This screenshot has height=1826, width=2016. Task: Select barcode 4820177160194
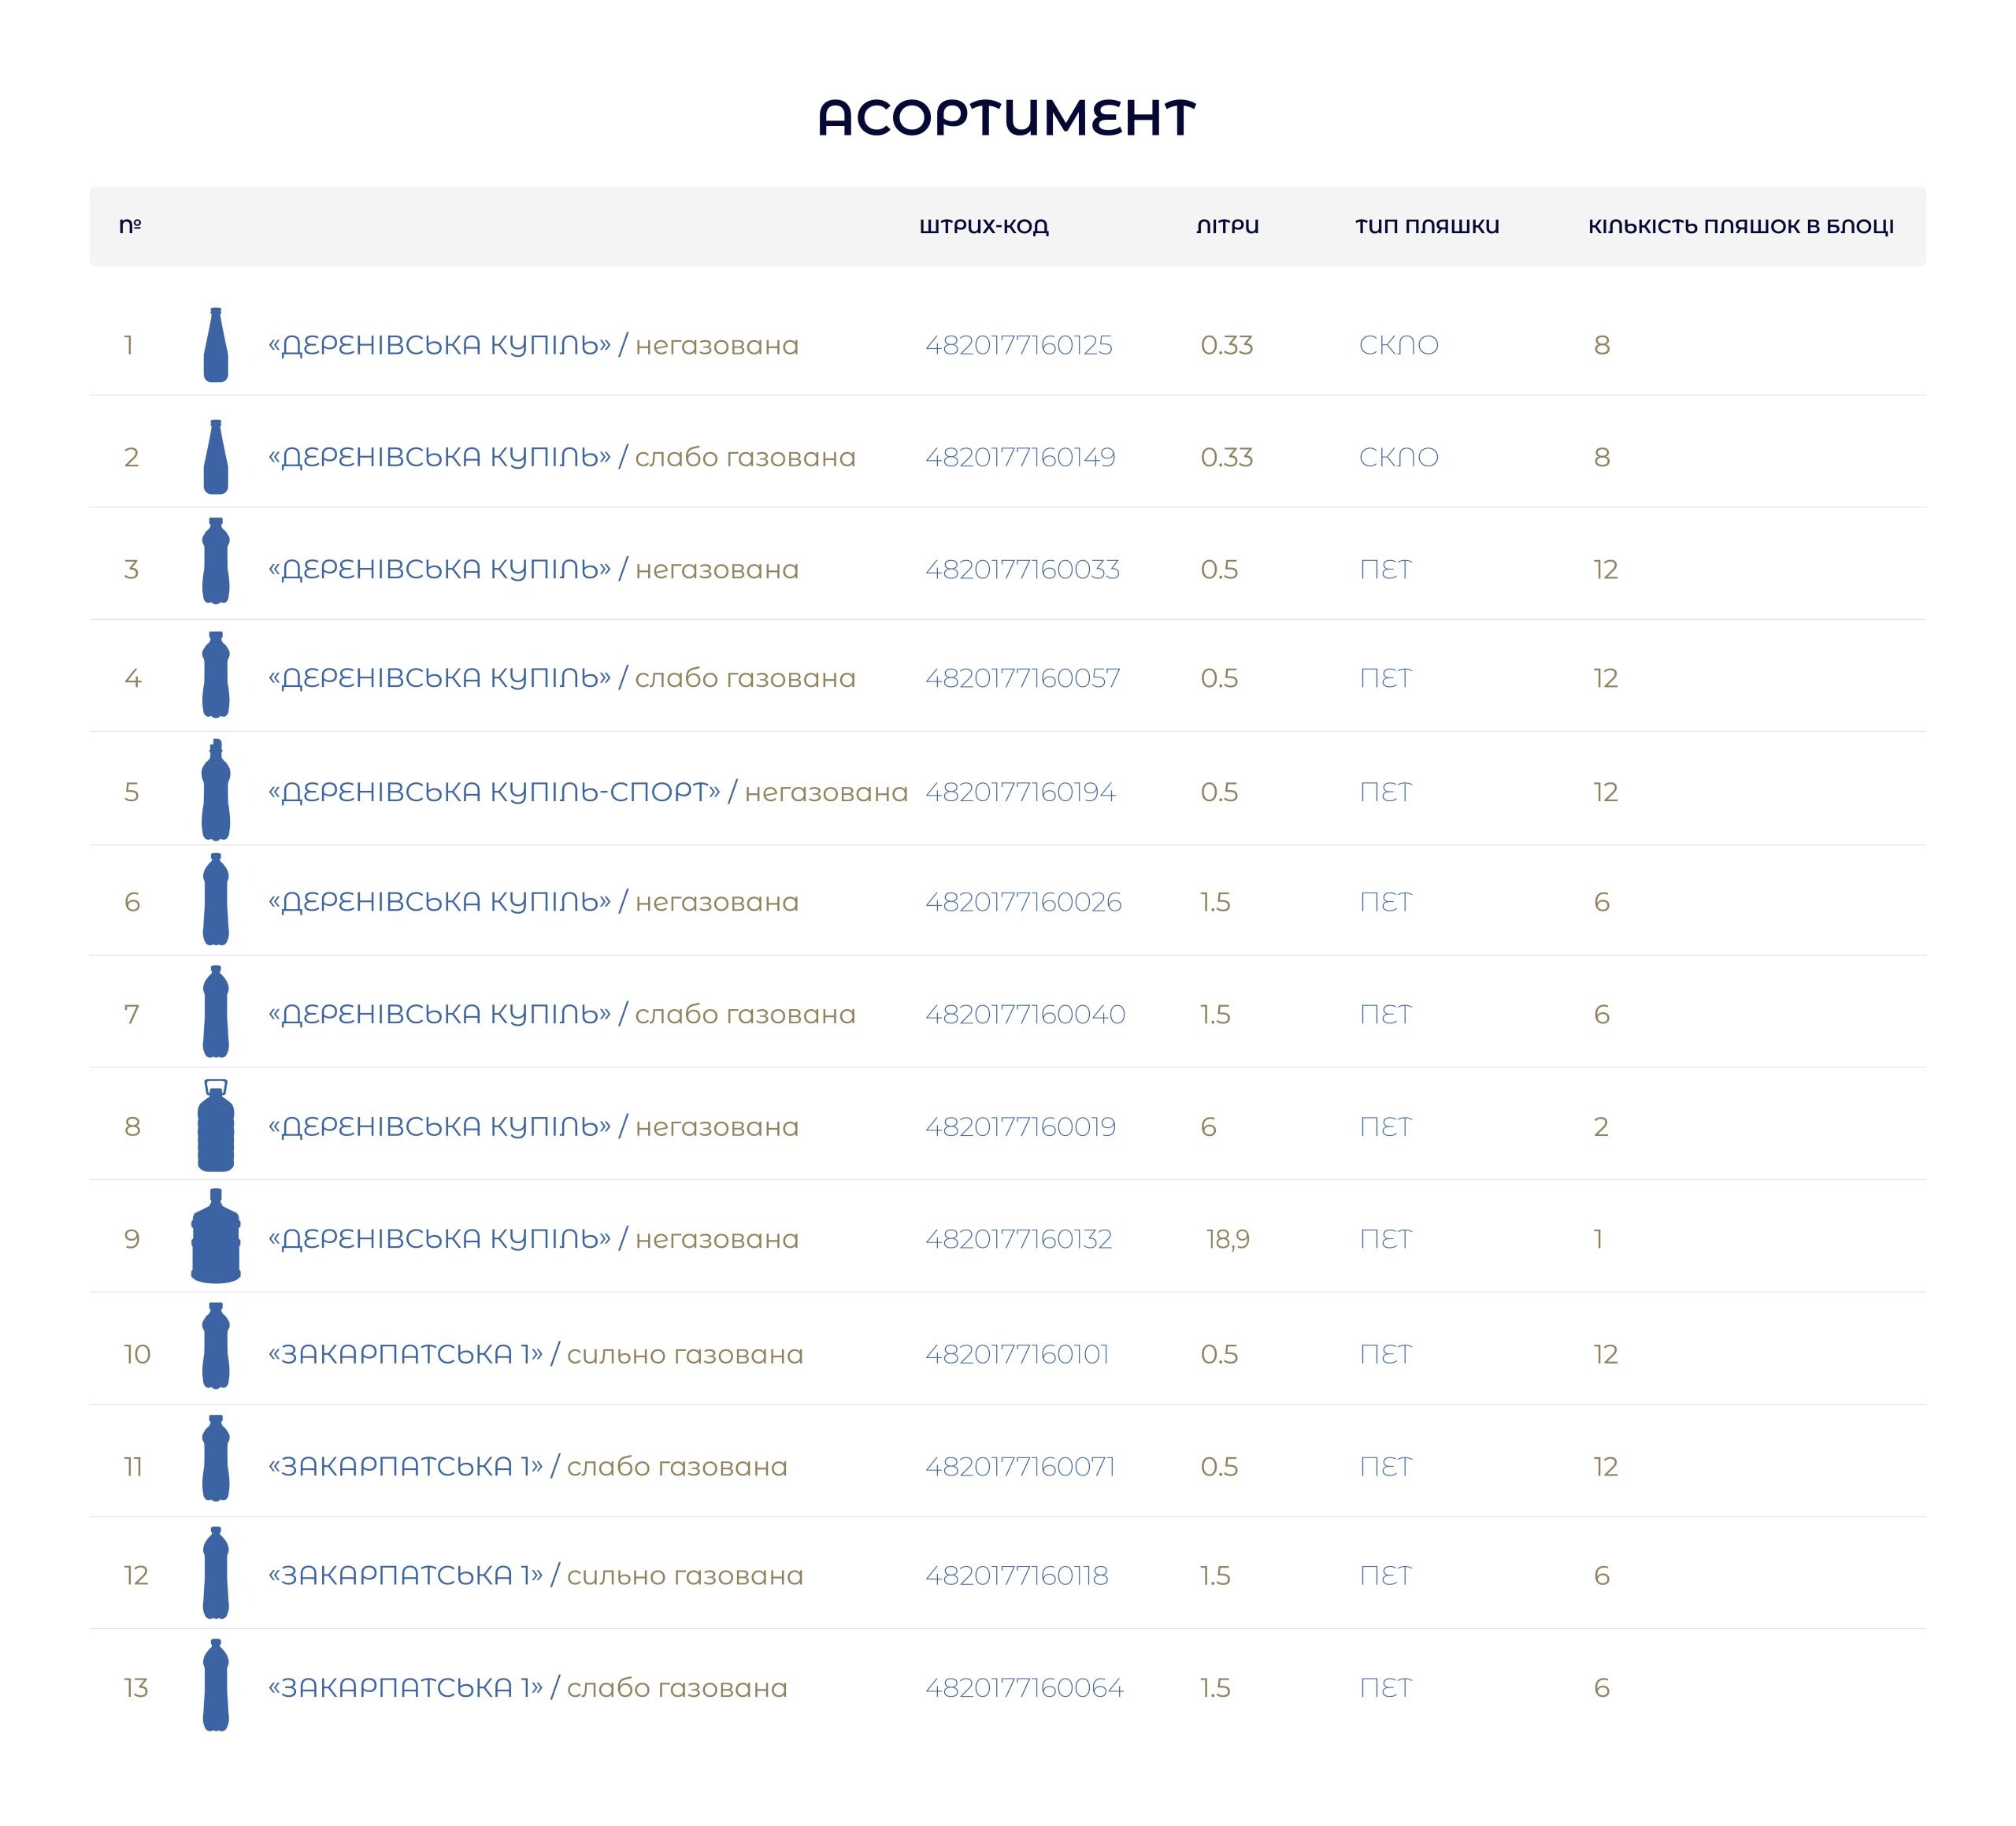pos(1020,792)
